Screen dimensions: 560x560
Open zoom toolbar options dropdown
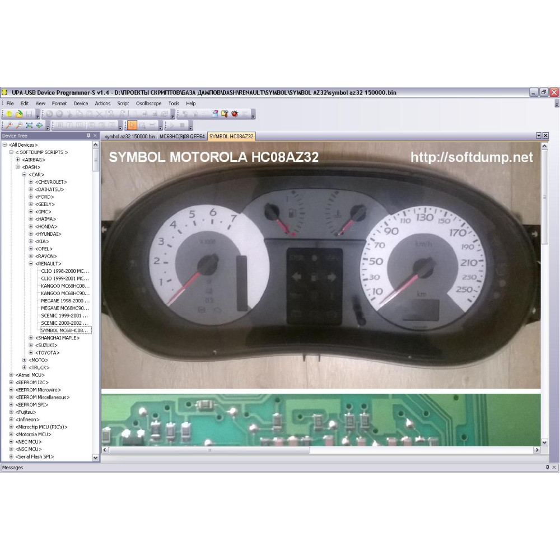48,127
